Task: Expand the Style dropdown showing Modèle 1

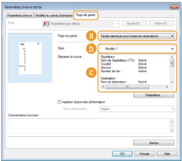Action: click(137, 49)
